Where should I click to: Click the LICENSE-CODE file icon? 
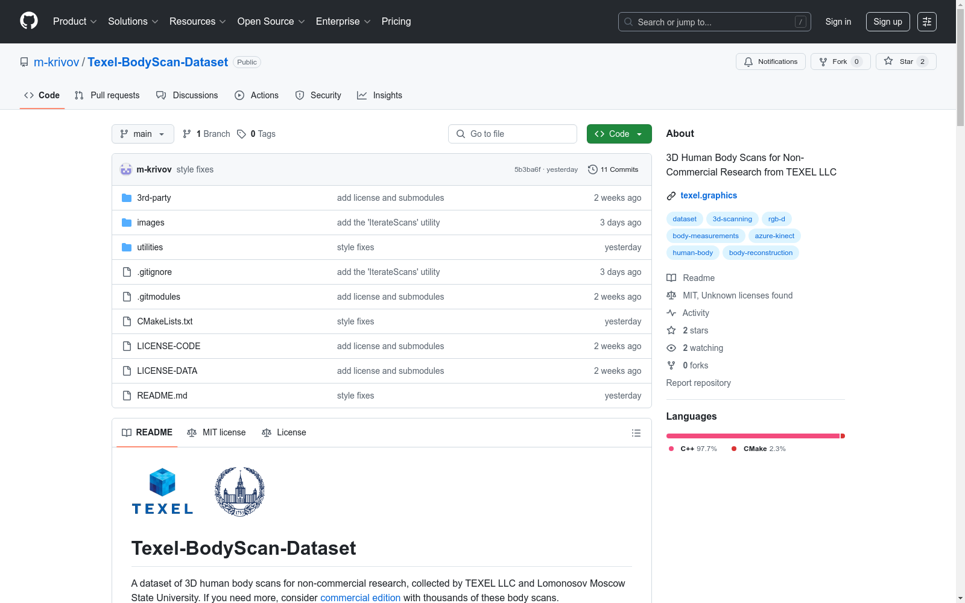127,346
